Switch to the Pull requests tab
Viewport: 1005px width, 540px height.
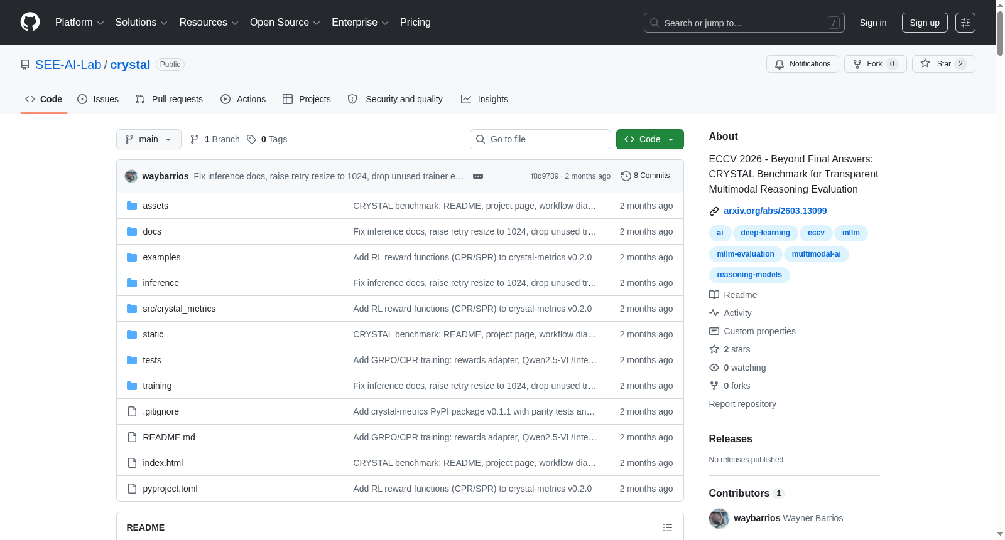[169, 99]
